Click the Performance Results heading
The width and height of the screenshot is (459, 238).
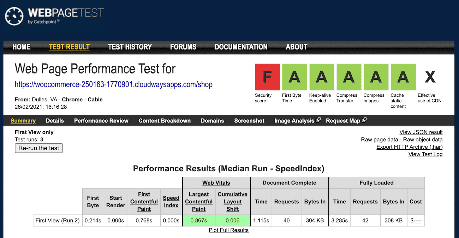(x=228, y=168)
